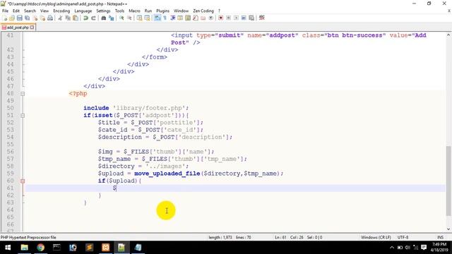Image resolution: width=452 pixels, height=254 pixels.
Task: Click the Playback macro toolbar icon
Action: pyautogui.click(x=236, y=18)
